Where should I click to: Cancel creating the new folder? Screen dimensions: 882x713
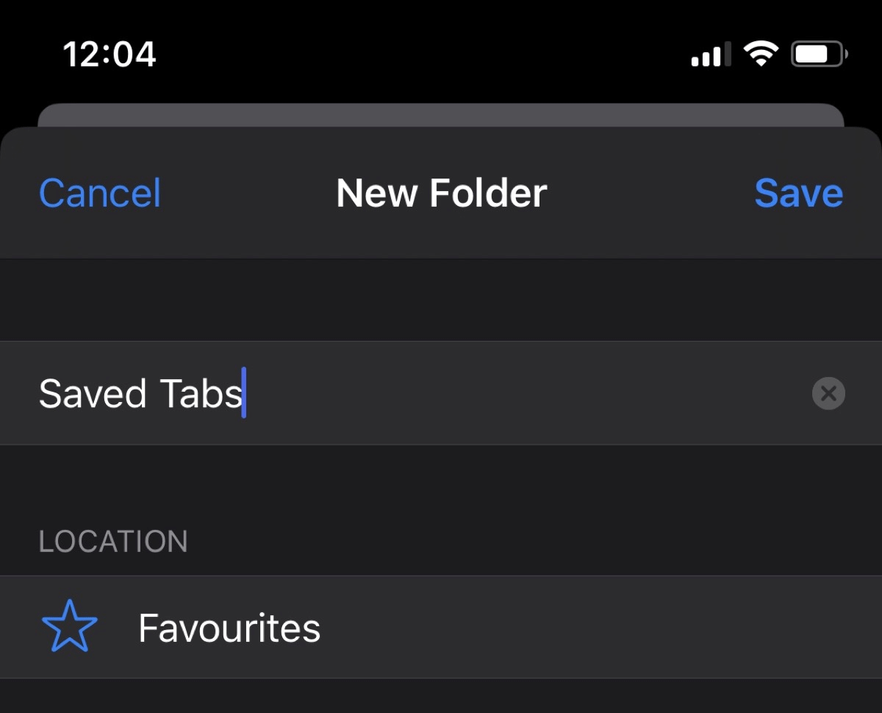pyautogui.click(x=99, y=193)
